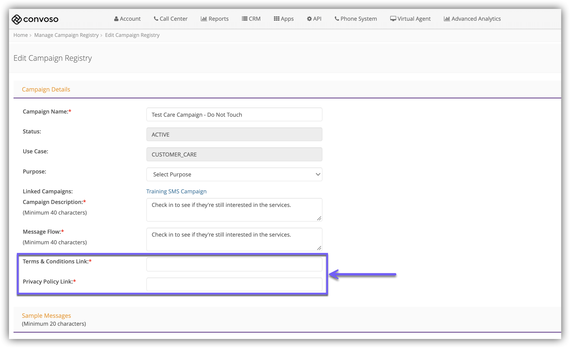570x348 pixels.
Task: Click the Terms & Conditions Link field
Action: (234, 264)
